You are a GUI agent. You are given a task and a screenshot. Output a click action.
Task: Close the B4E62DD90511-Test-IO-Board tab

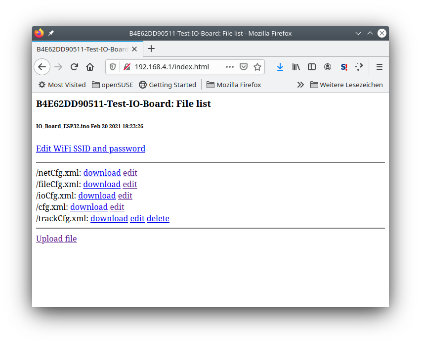(x=134, y=49)
